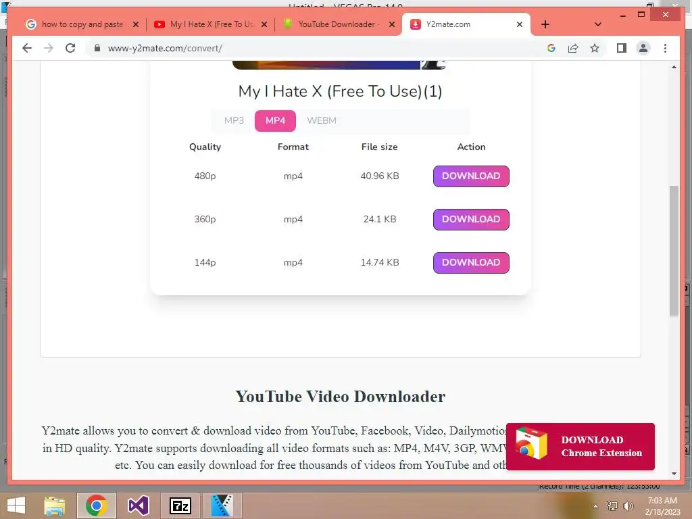This screenshot has width=692, height=519.
Task: Close the 'My I Hate X' tab
Action: pyautogui.click(x=264, y=24)
